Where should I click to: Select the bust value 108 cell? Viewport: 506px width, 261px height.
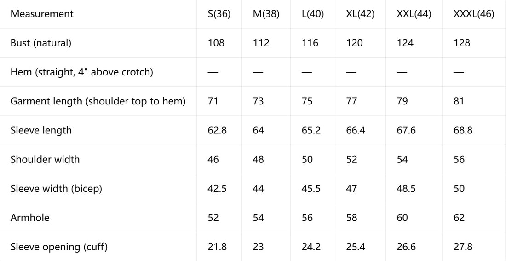click(x=216, y=43)
